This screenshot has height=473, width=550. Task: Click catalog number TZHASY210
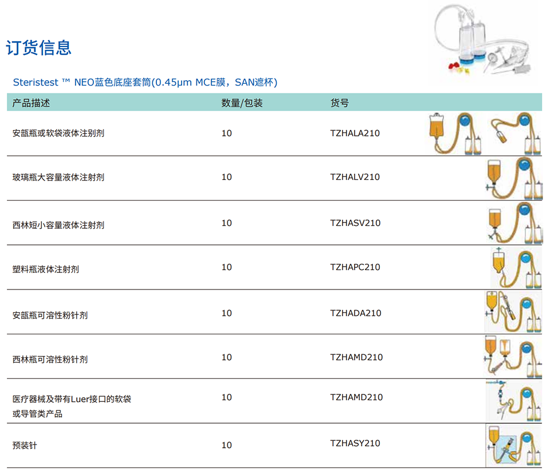pyautogui.click(x=355, y=443)
